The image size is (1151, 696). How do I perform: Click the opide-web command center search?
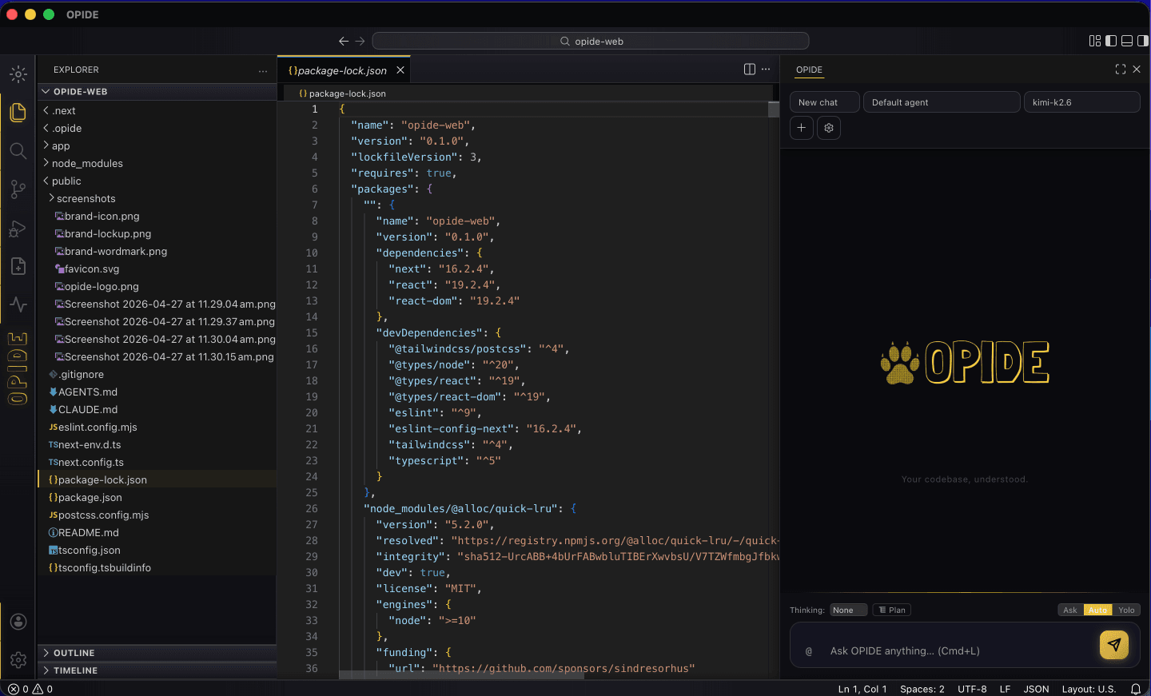tap(591, 41)
